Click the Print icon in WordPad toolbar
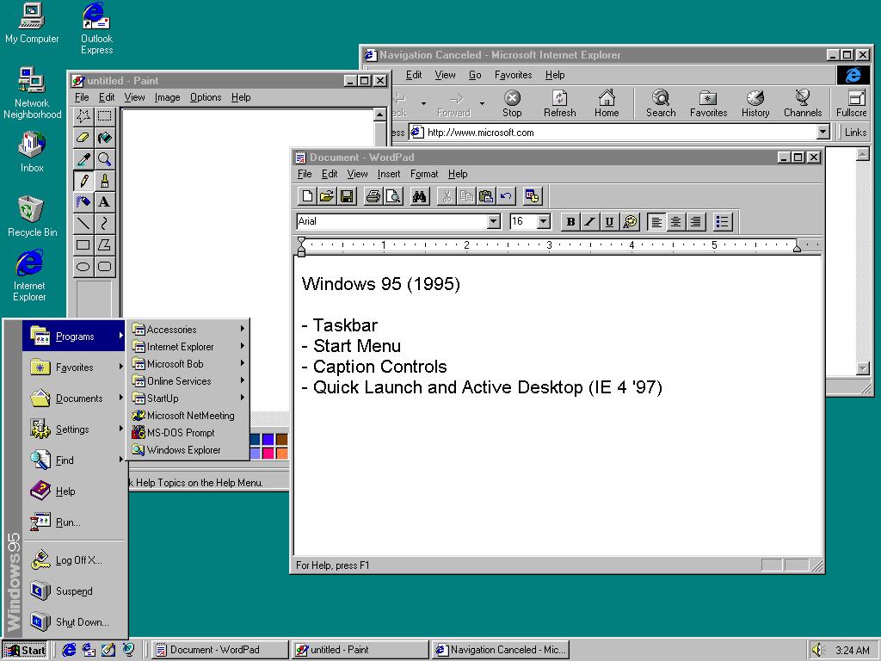Image resolution: width=881 pixels, height=661 pixels. pos(373,196)
